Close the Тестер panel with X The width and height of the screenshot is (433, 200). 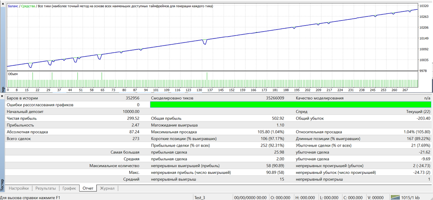coord(2,96)
